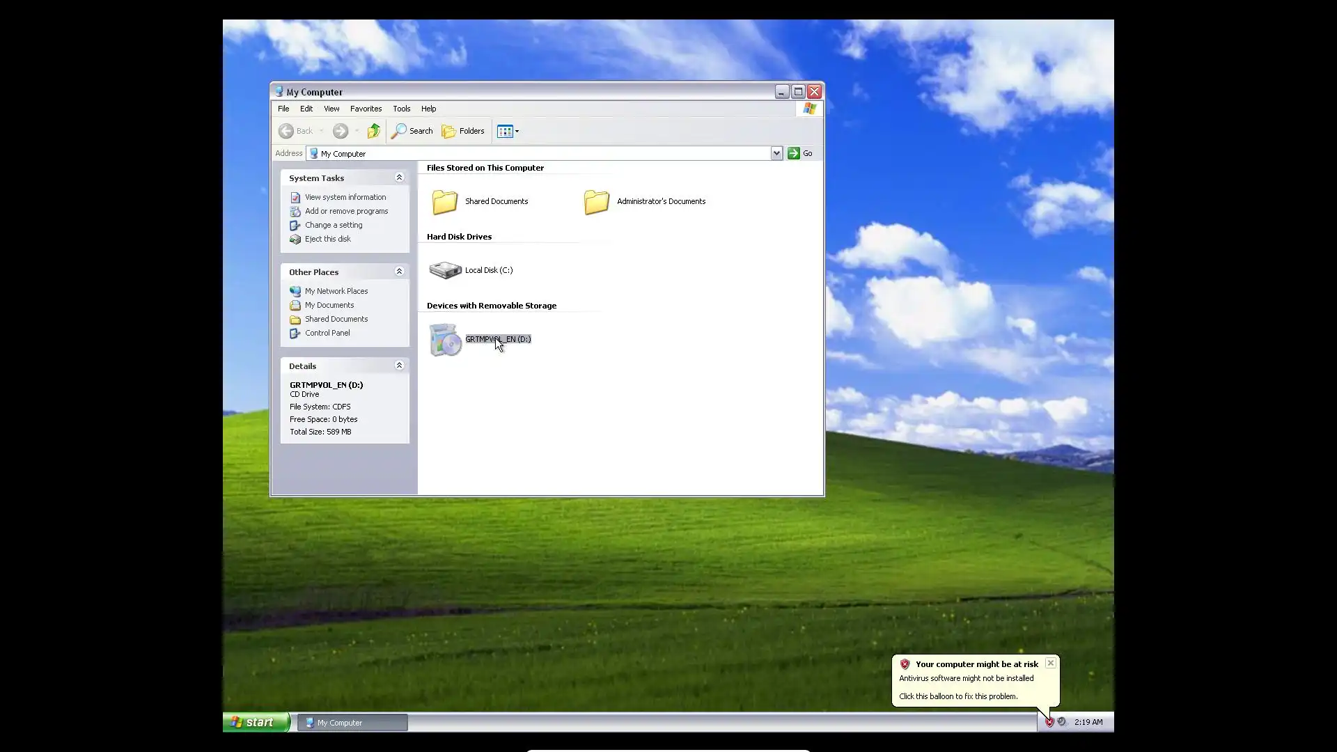Select the GRTMPVOL_EN (D:) CD drive

point(446,340)
